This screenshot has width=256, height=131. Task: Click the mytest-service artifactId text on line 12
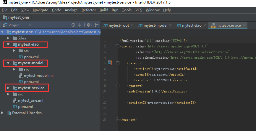coord(160,103)
